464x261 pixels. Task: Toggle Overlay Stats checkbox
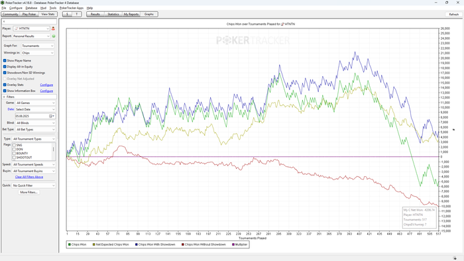[5, 85]
